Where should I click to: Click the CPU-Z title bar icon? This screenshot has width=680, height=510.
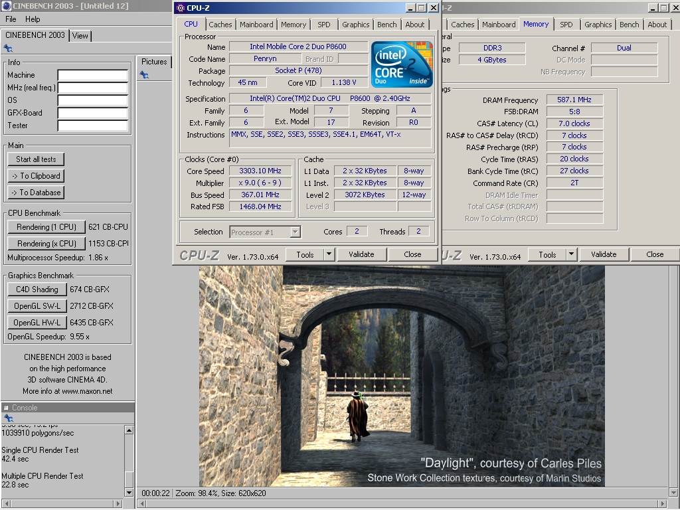(181, 8)
